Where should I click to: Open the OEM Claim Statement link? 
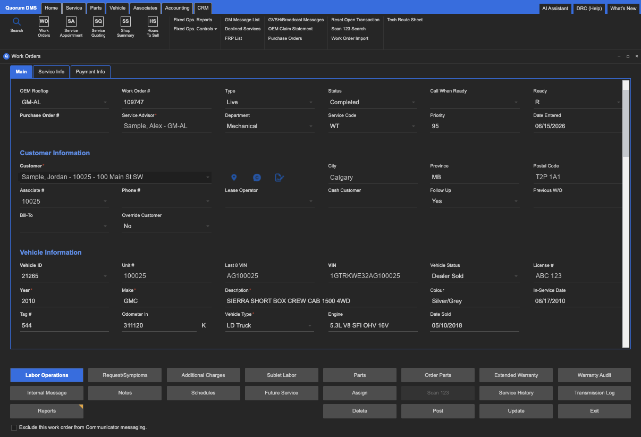coord(290,29)
